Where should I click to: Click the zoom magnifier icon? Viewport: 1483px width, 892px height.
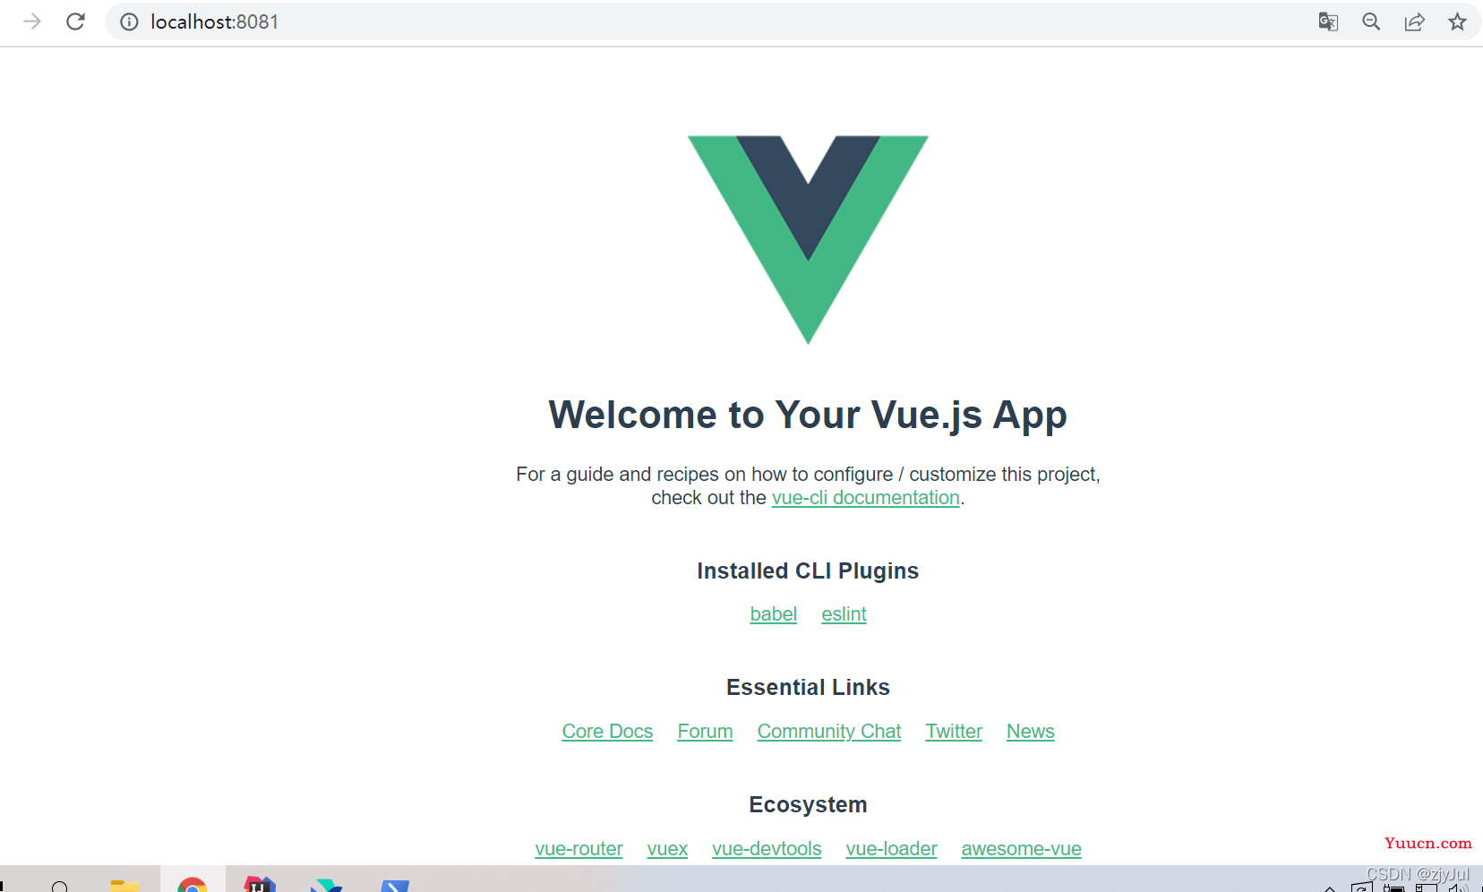1371,21
